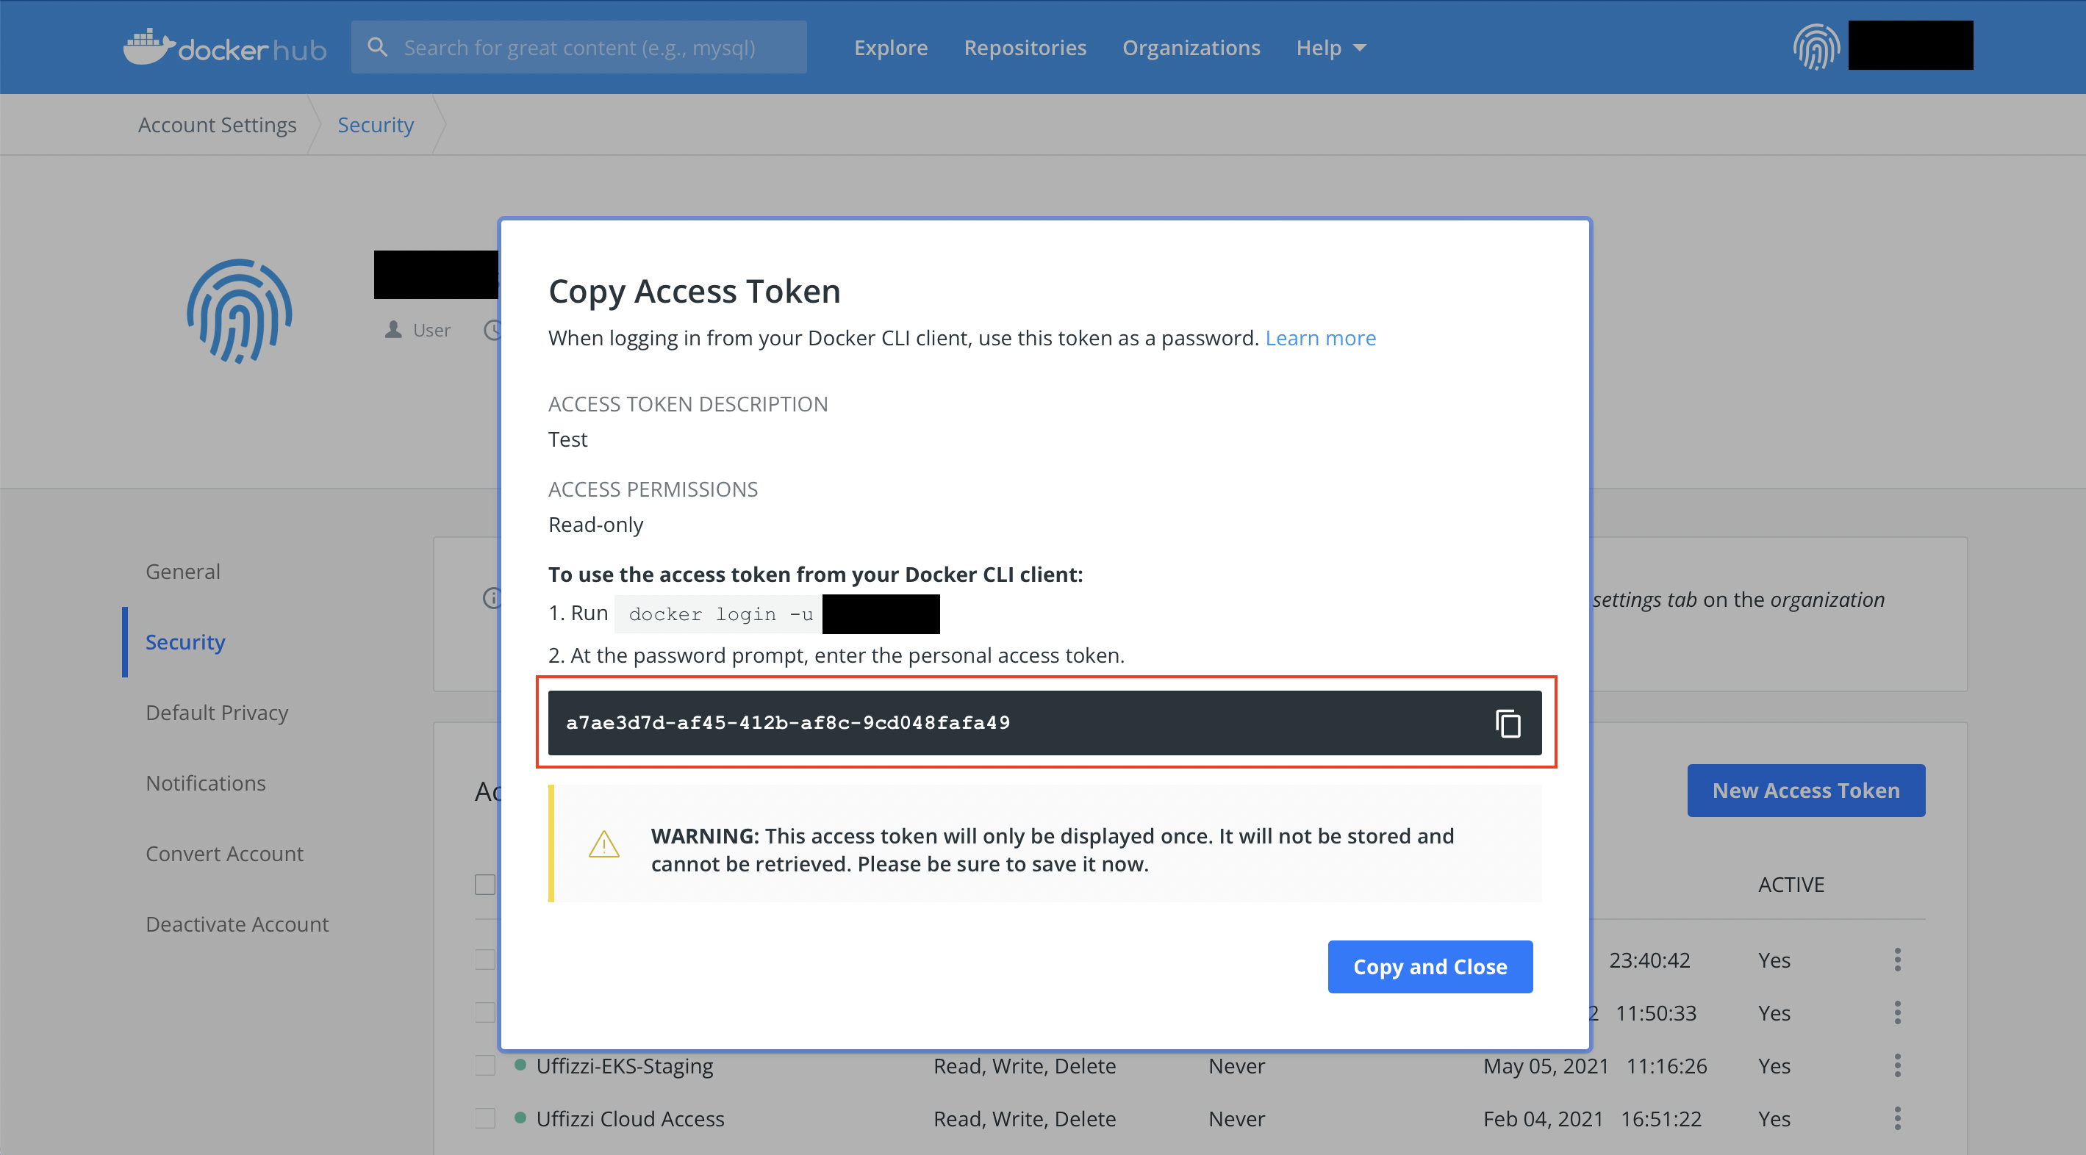Click the large fingerprint profile picture
The height and width of the screenshot is (1155, 2086).
click(240, 312)
